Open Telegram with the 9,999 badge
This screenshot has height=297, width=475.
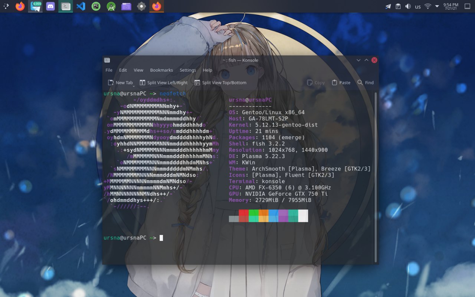click(x=36, y=6)
